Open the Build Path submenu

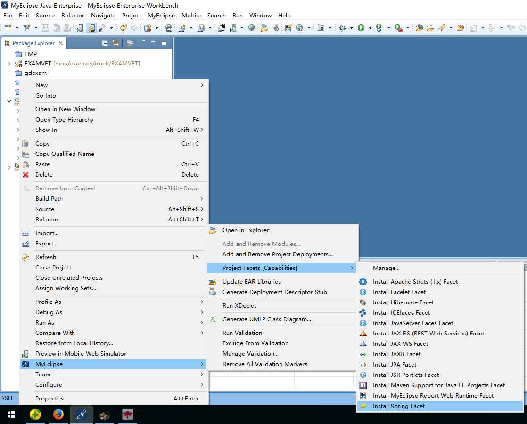[x=114, y=198]
